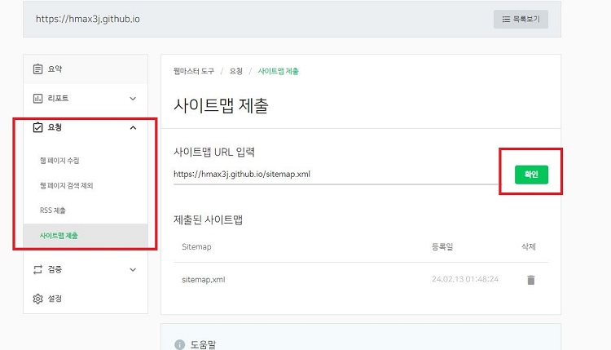Click the 도움말 help heading
611x350 pixels.
(x=203, y=344)
